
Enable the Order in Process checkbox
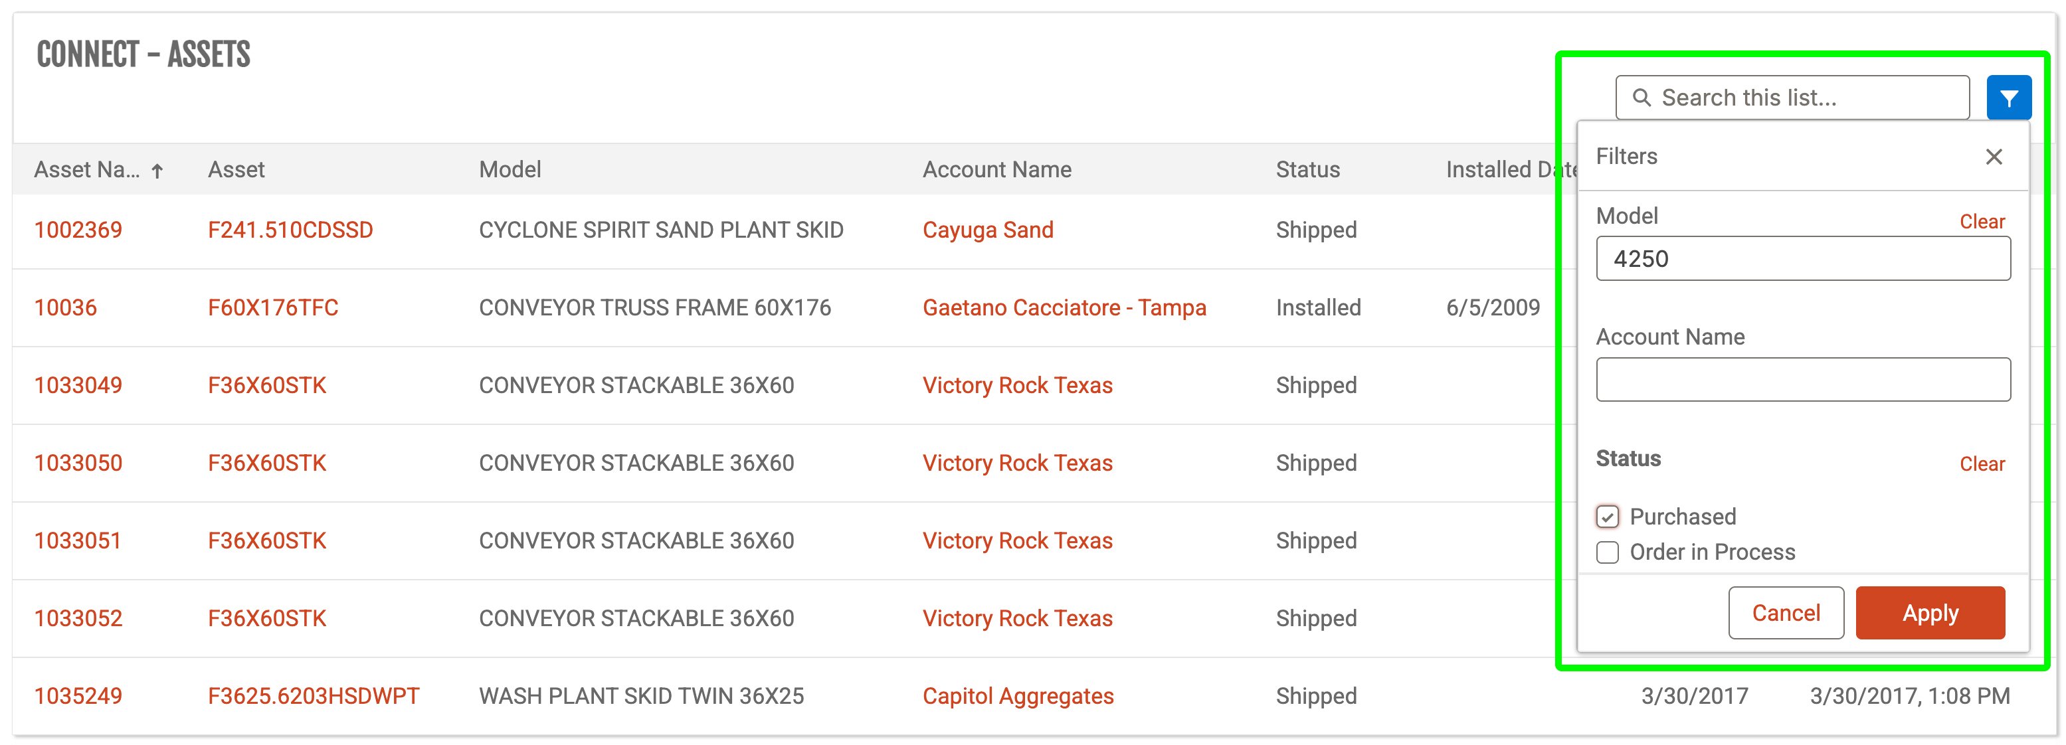pyautogui.click(x=1606, y=552)
